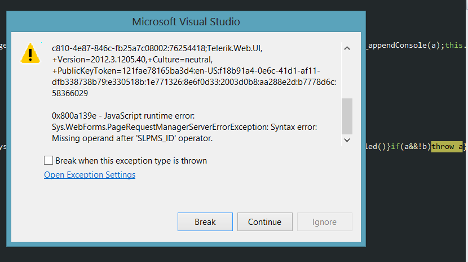Click the scrollbar down arrow in error message
This screenshot has height=262, width=468.
[x=347, y=140]
